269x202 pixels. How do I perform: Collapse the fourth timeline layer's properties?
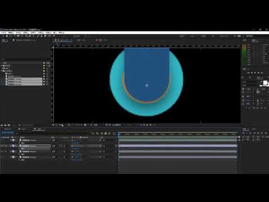pos(11,157)
